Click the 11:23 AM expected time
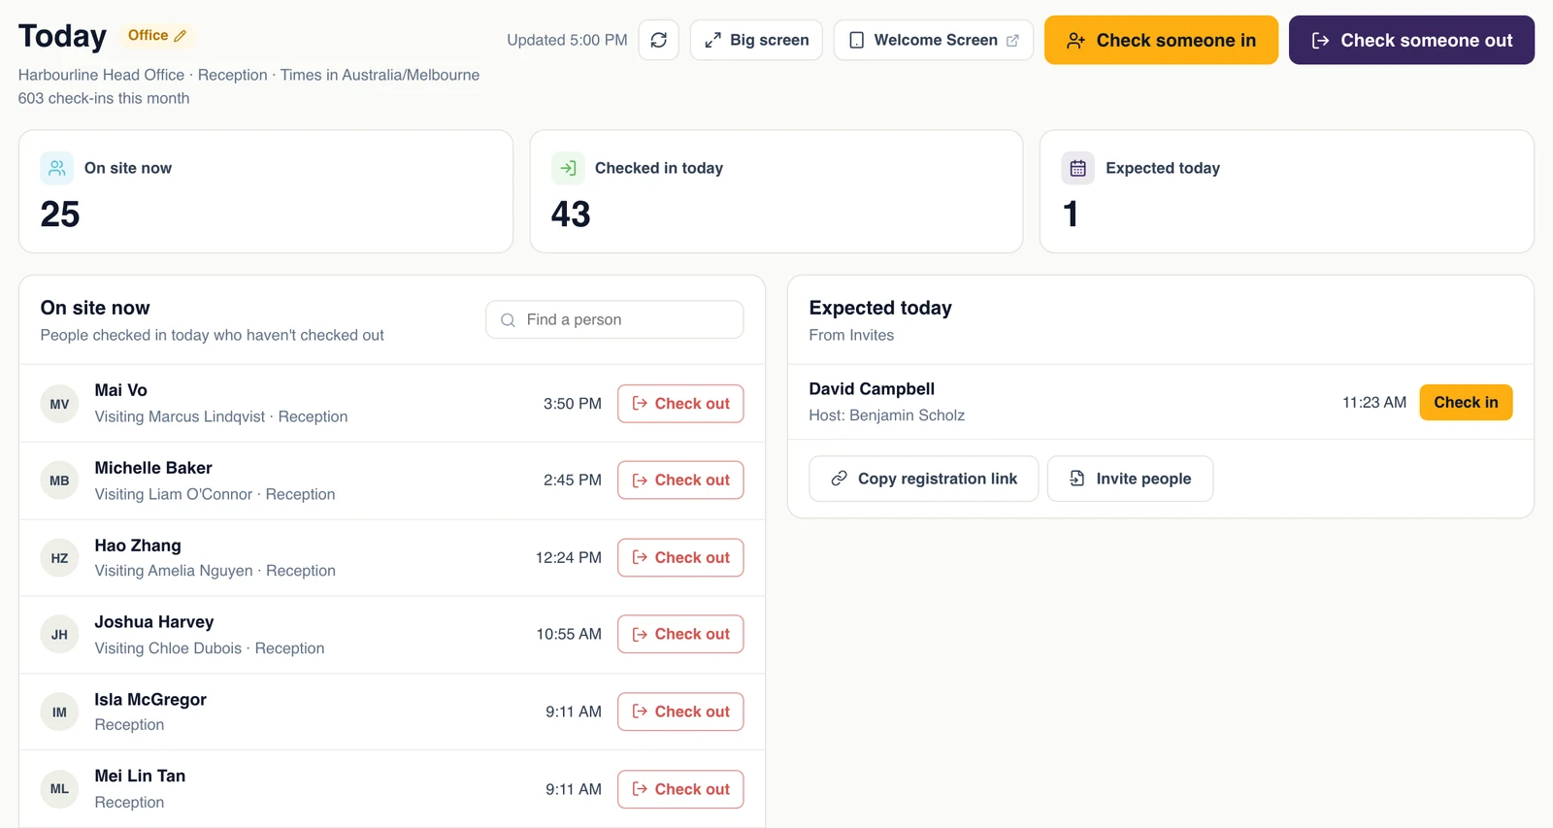 point(1374,403)
